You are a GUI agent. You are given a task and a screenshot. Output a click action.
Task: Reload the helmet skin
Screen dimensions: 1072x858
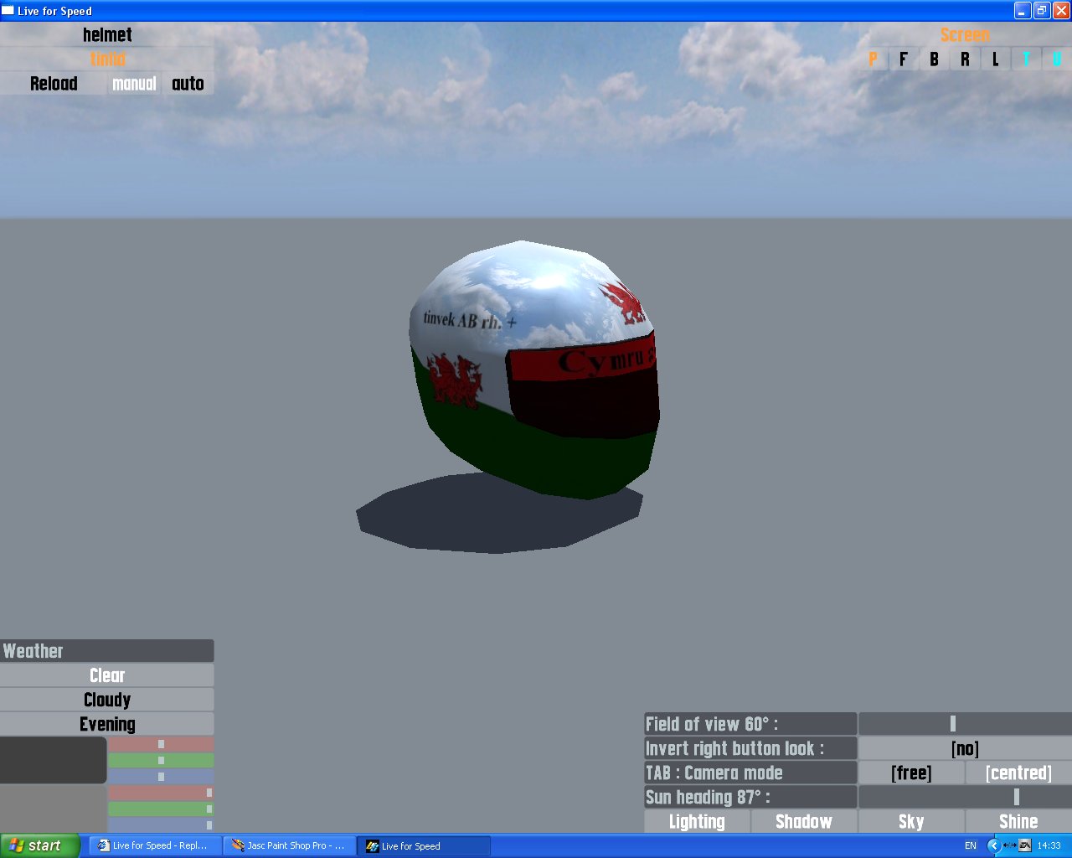[54, 83]
